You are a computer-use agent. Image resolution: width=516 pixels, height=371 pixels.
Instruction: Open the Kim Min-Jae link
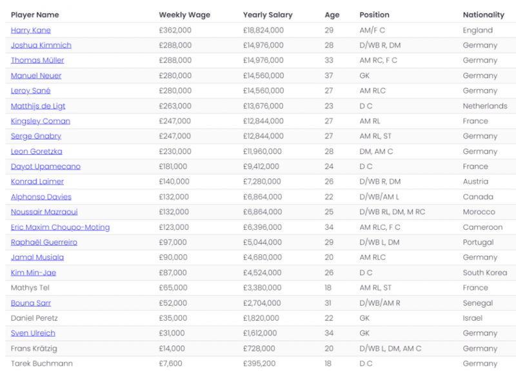[x=33, y=273]
